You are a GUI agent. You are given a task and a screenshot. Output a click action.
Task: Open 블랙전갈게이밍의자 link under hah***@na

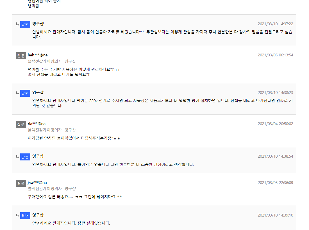(x=45, y=61)
